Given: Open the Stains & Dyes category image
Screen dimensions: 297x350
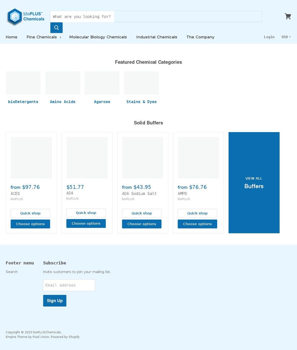Looking at the screenshot, I should [x=141, y=83].
